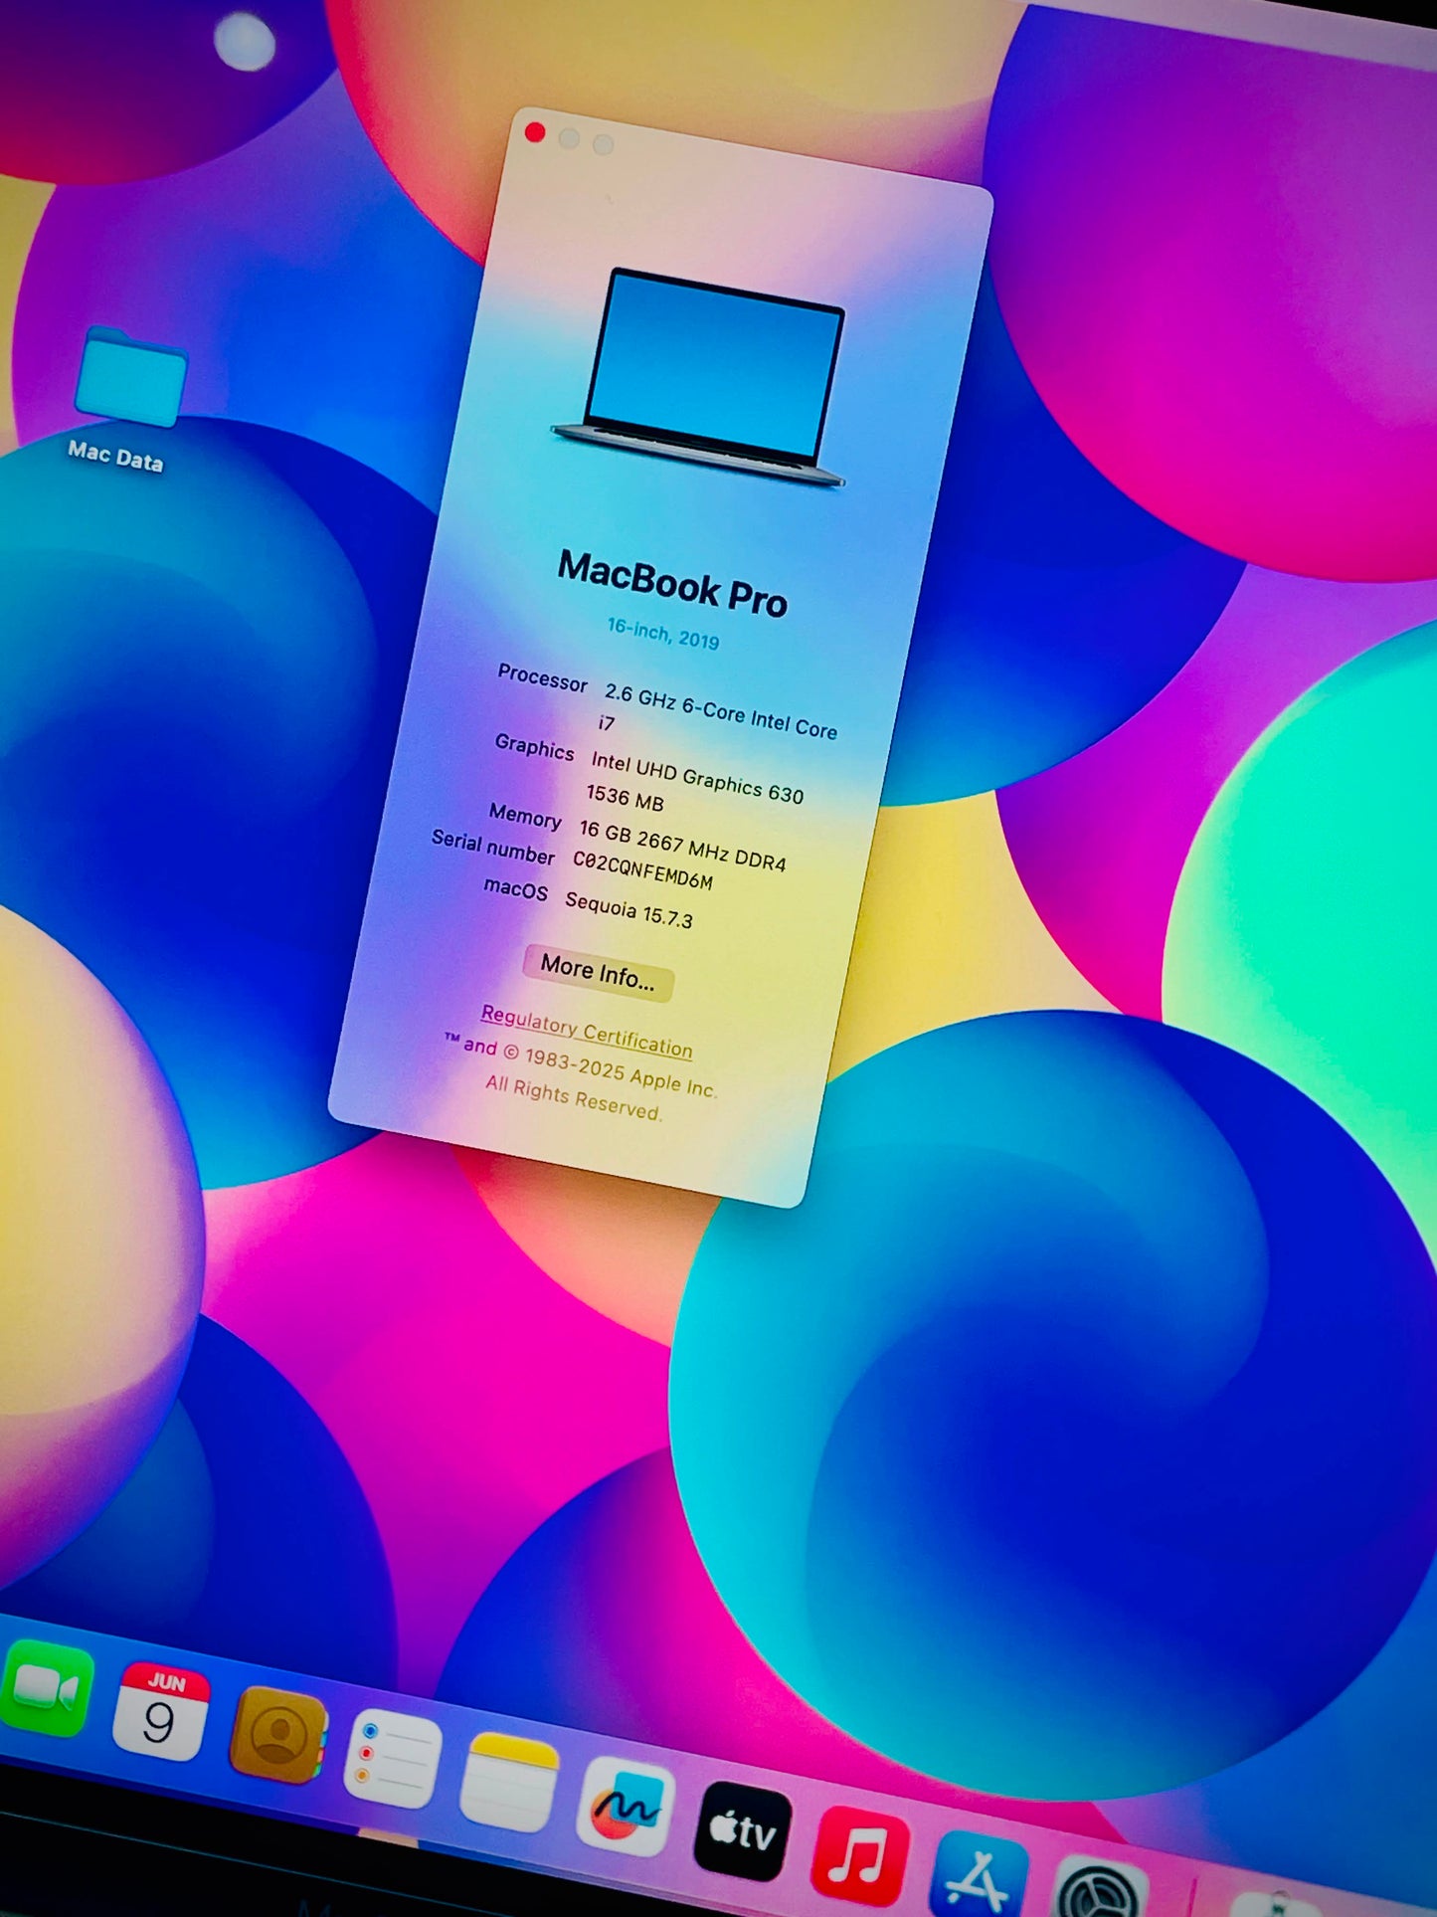
Task: Open the Apple TV app
Action: coord(743,1830)
